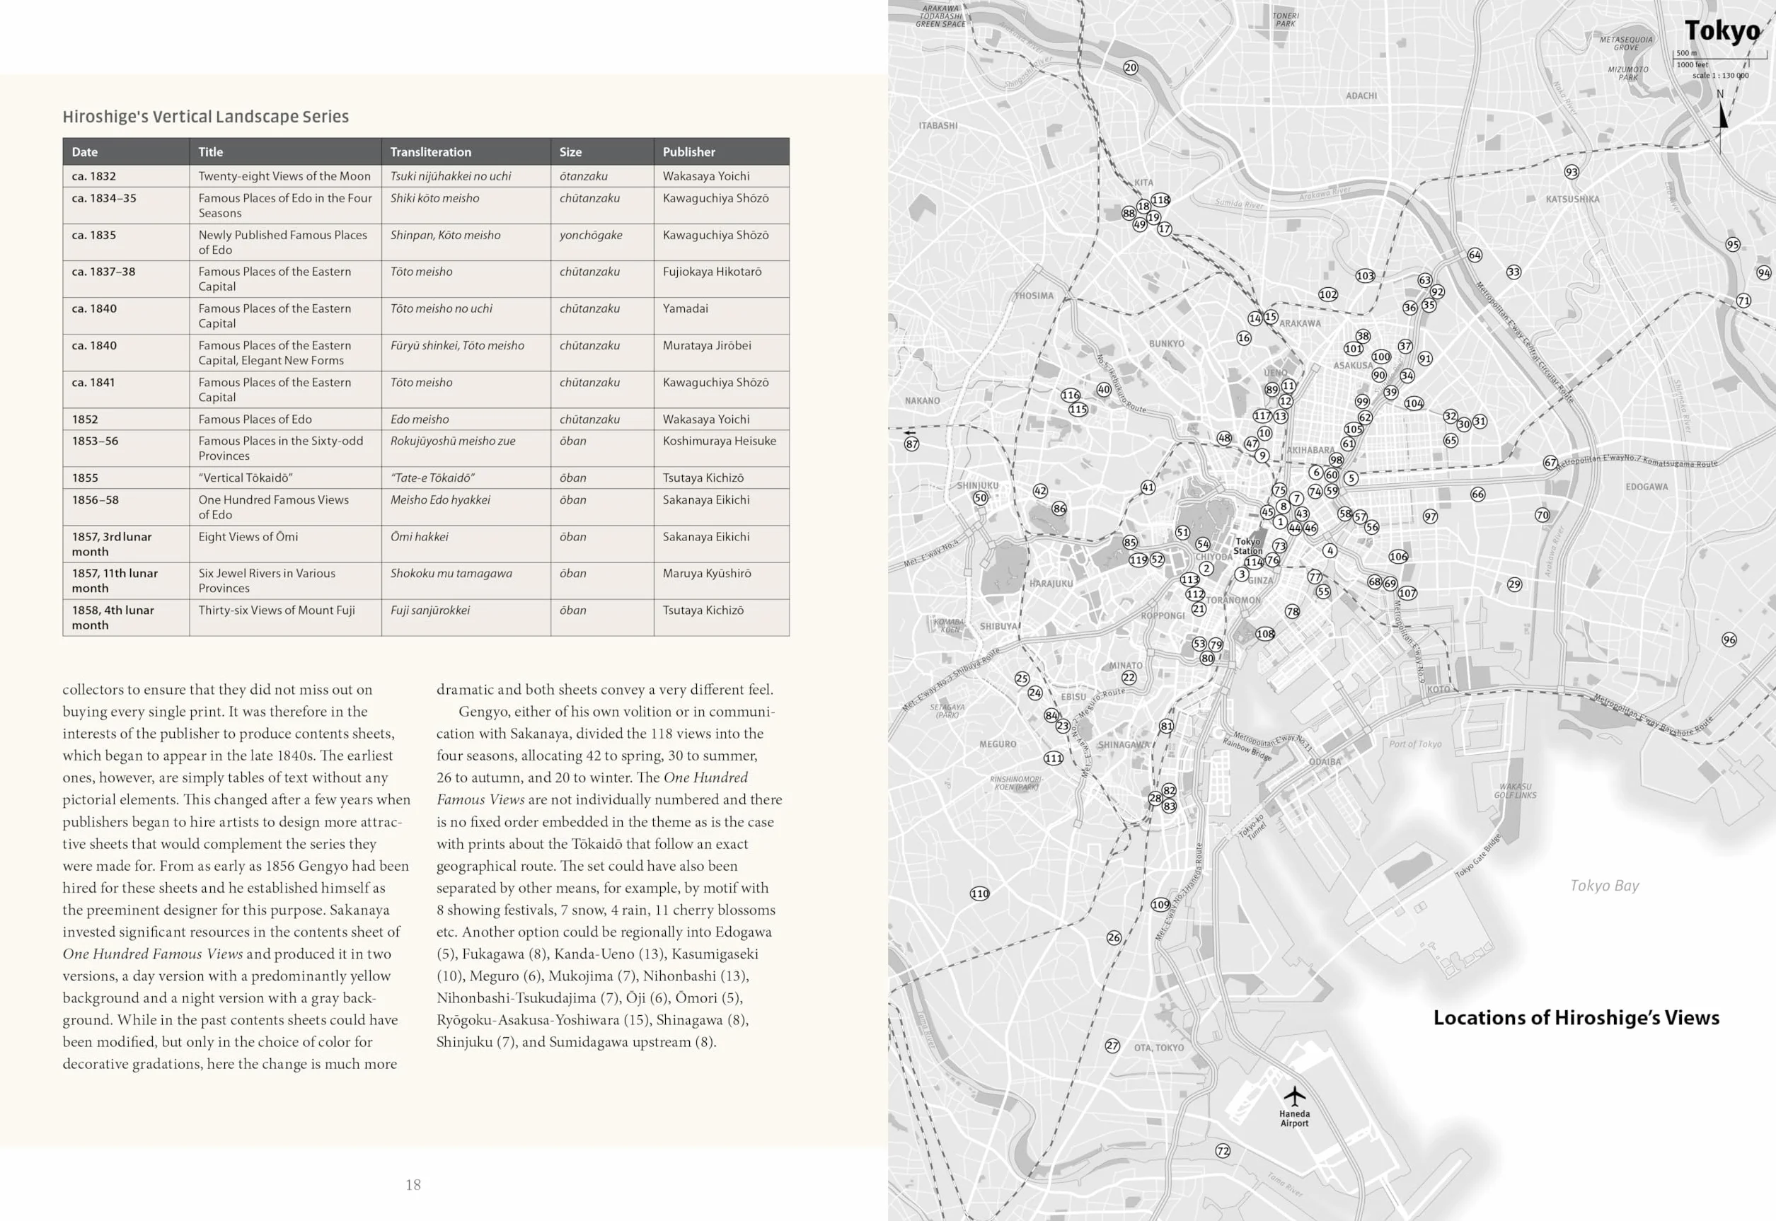The width and height of the screenshot is (1776, 1221).
Task: Click the 'ITABASHI' district label
Action: pyautogui.click(x=938, y=125)
